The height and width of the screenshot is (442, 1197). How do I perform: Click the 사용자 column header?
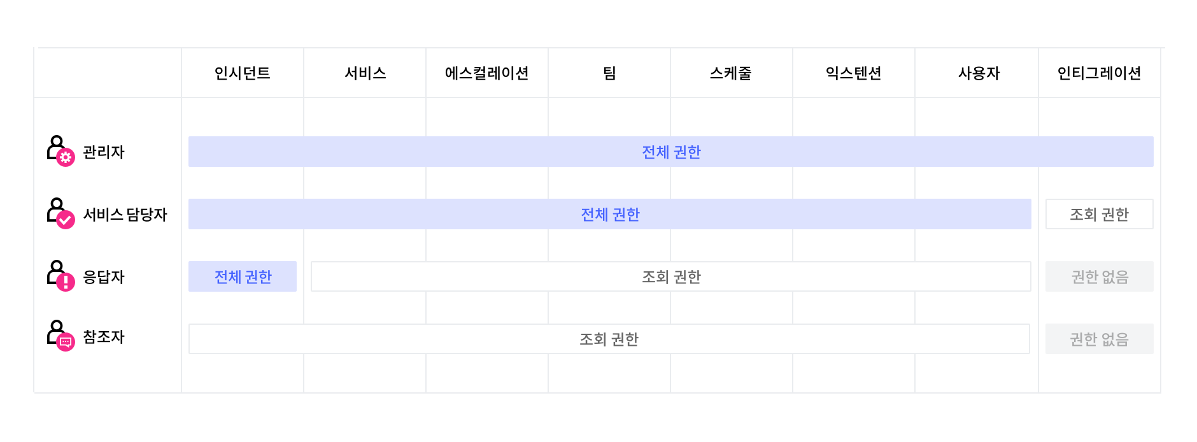[x=979, y=73]
